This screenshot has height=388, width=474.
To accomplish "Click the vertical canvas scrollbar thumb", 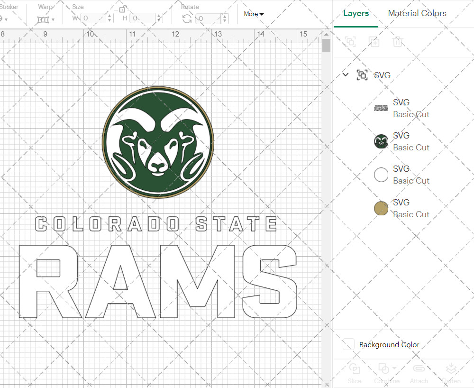I will (x=326, y=46).
